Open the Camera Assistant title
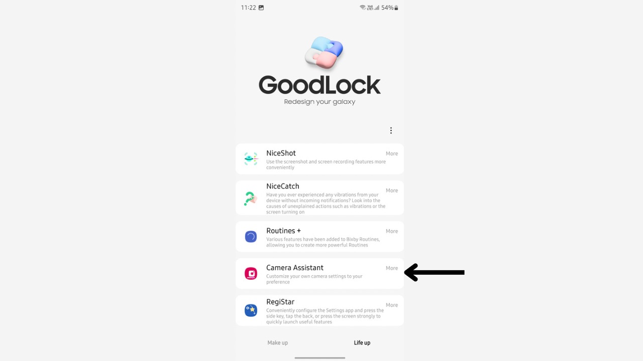The image size is (643, 361). click(x=295, y=268)
